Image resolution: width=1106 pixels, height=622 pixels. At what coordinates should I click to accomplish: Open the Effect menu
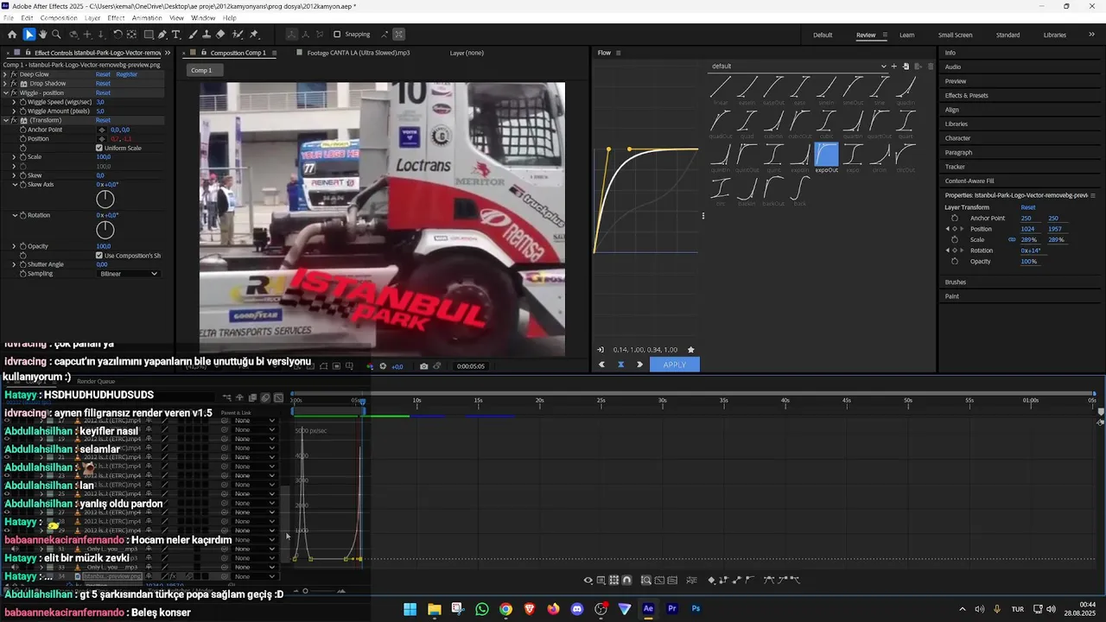(x=116, y=17)
